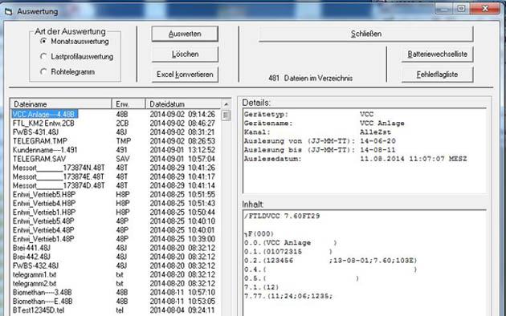Image resolution: width=506 pixels, height=316 pixels.
Task: Select file Entwi_Vertrieb5.H8P
Action: (44, 195)
